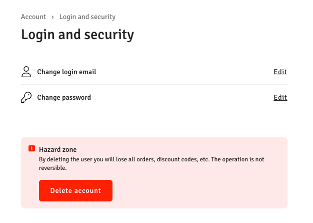Select the Change login email label
Screen dimensions: 313x223
click(x=66, y=72)
